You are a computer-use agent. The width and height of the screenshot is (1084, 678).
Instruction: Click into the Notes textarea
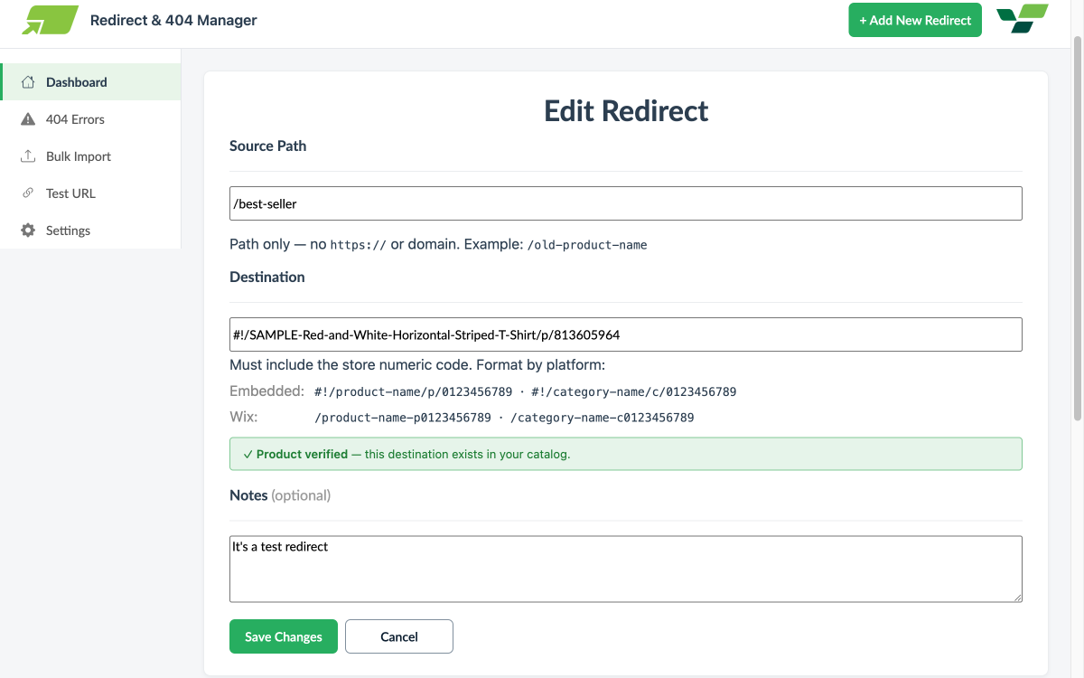pos(626,569)
